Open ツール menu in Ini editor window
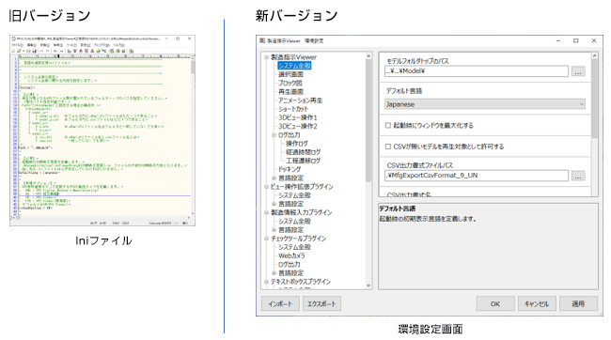 [x=71, y=45]
